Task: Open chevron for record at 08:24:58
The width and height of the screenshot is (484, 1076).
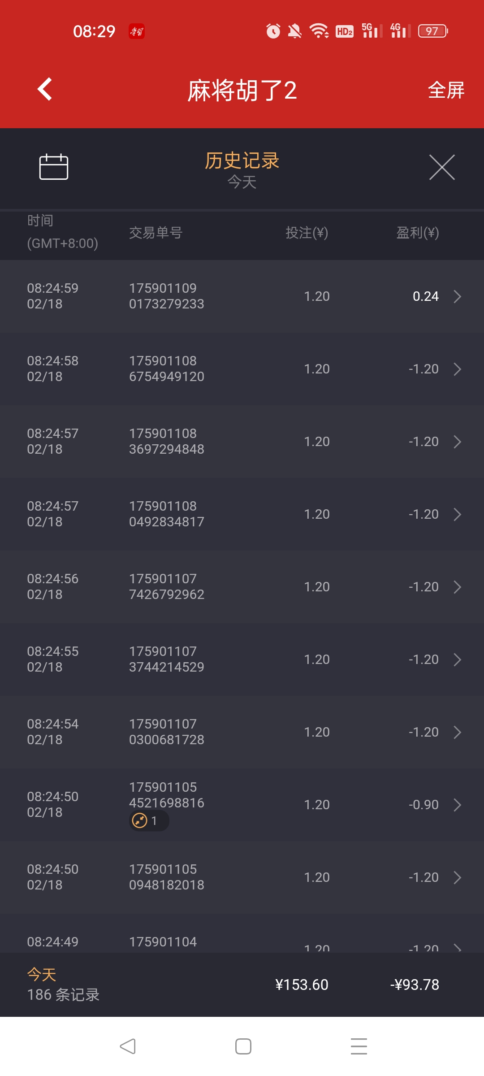Action: pyautogui.click(x=457, y=369)
